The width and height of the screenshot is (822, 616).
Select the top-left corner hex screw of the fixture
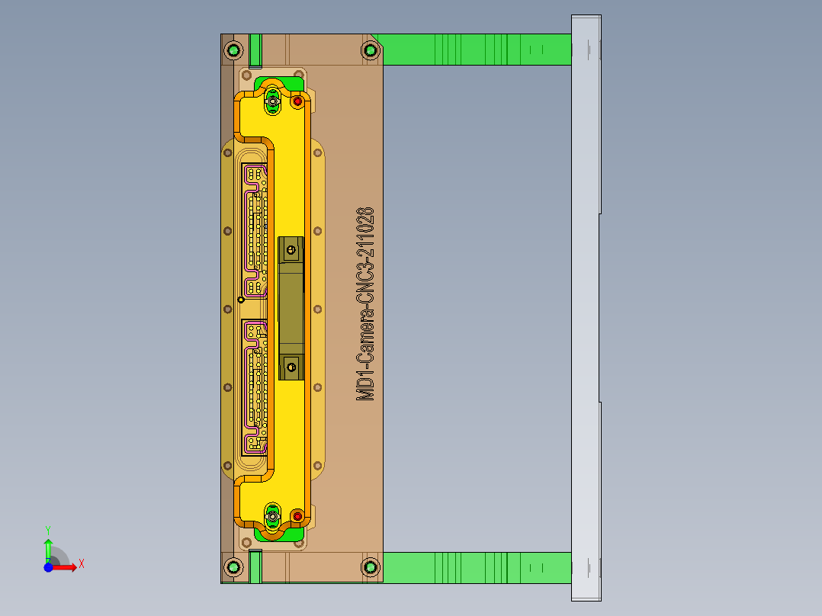234,49
